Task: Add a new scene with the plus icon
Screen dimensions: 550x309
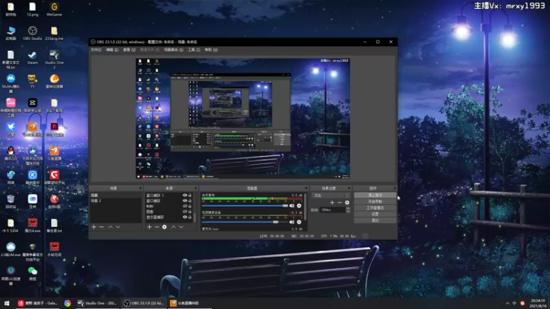Action: point(93,227)
